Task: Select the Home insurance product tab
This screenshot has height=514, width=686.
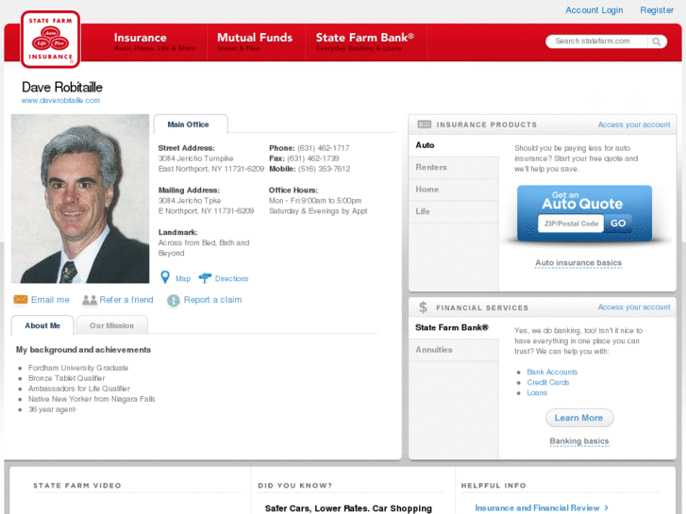Action: pyautogui.click(x=454, y=190)
